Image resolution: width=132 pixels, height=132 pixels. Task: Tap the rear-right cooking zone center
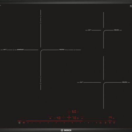tap(104, 30)
